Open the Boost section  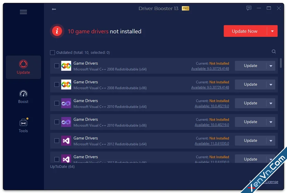[23, 97]
